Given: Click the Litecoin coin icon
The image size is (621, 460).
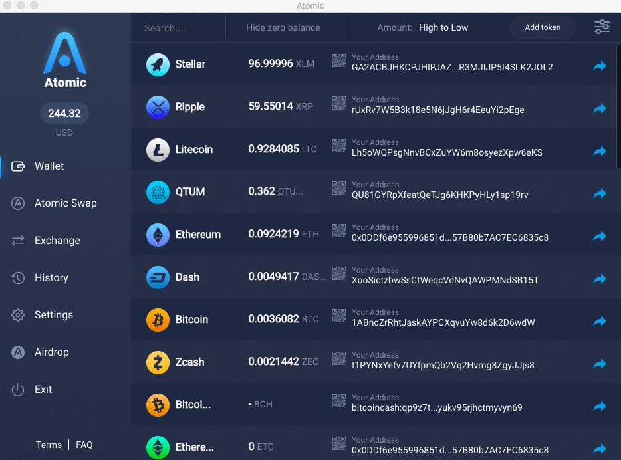Looking at the screenshot, I should (158, 150).
